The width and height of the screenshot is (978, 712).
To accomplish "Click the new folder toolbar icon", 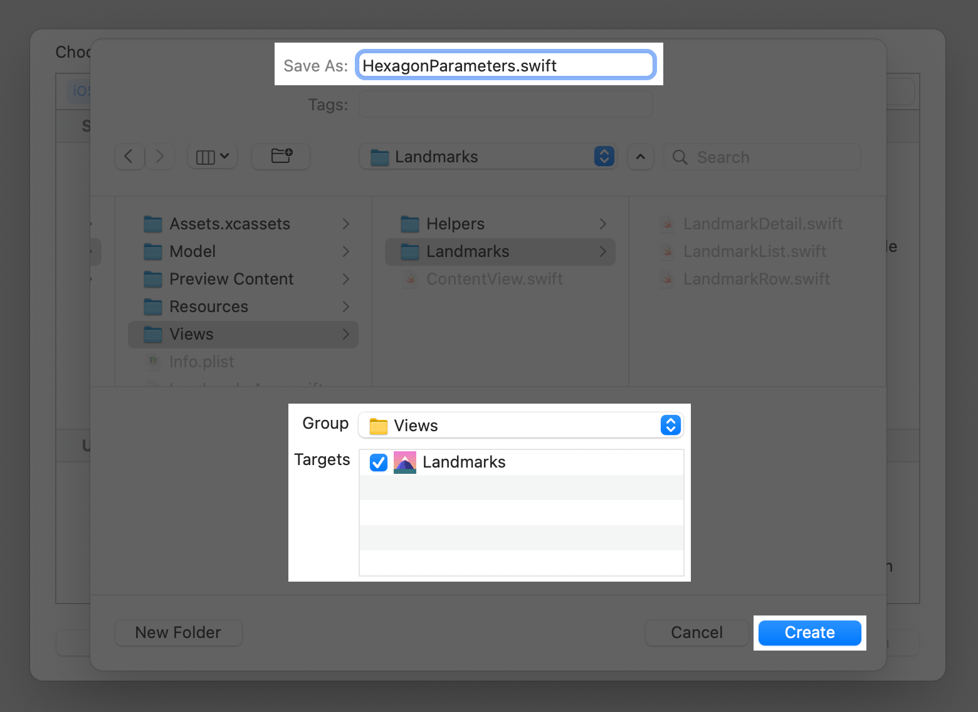I will tap(281, 156).
